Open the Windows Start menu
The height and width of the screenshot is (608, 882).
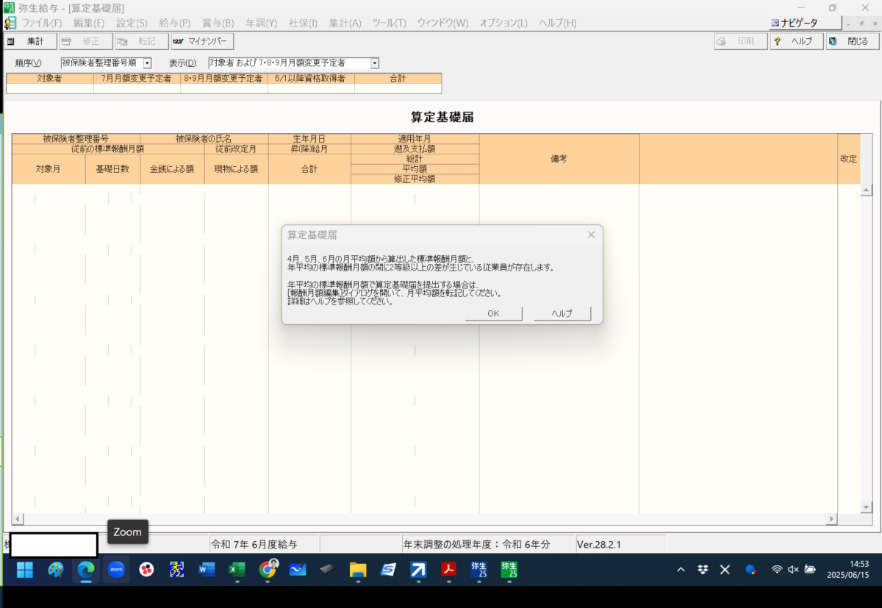click(25, 570)
